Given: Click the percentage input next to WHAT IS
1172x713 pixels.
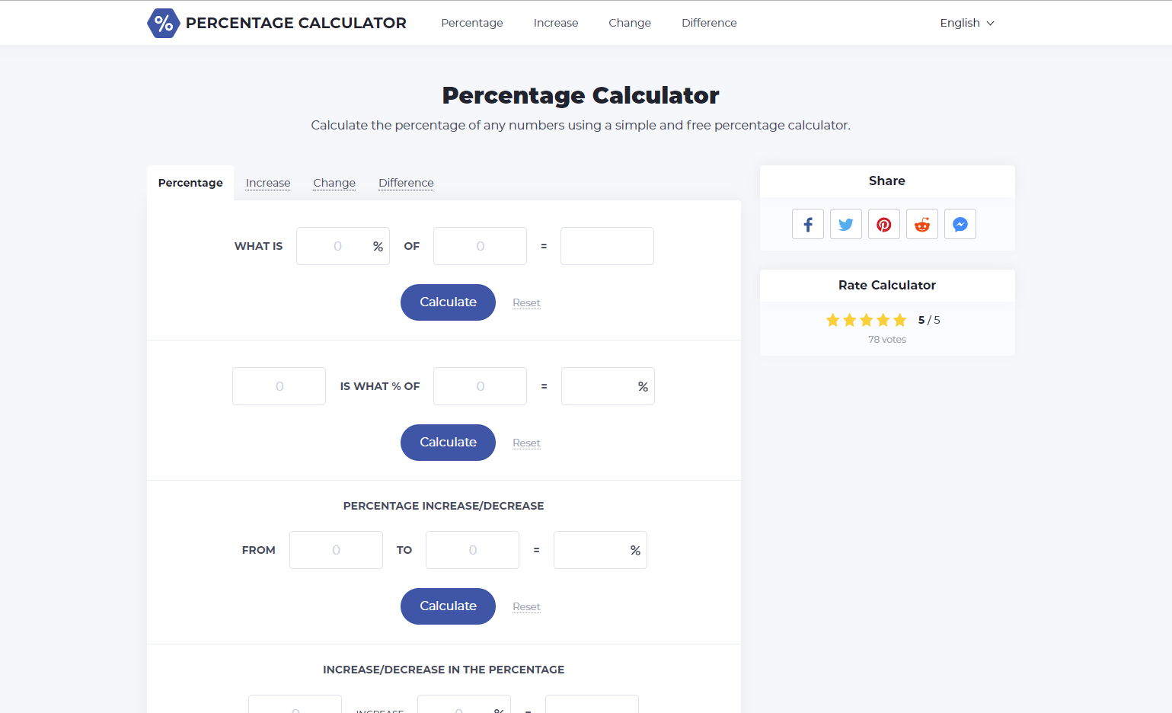Looking at the screenshot, I should [x=342, y=245].
